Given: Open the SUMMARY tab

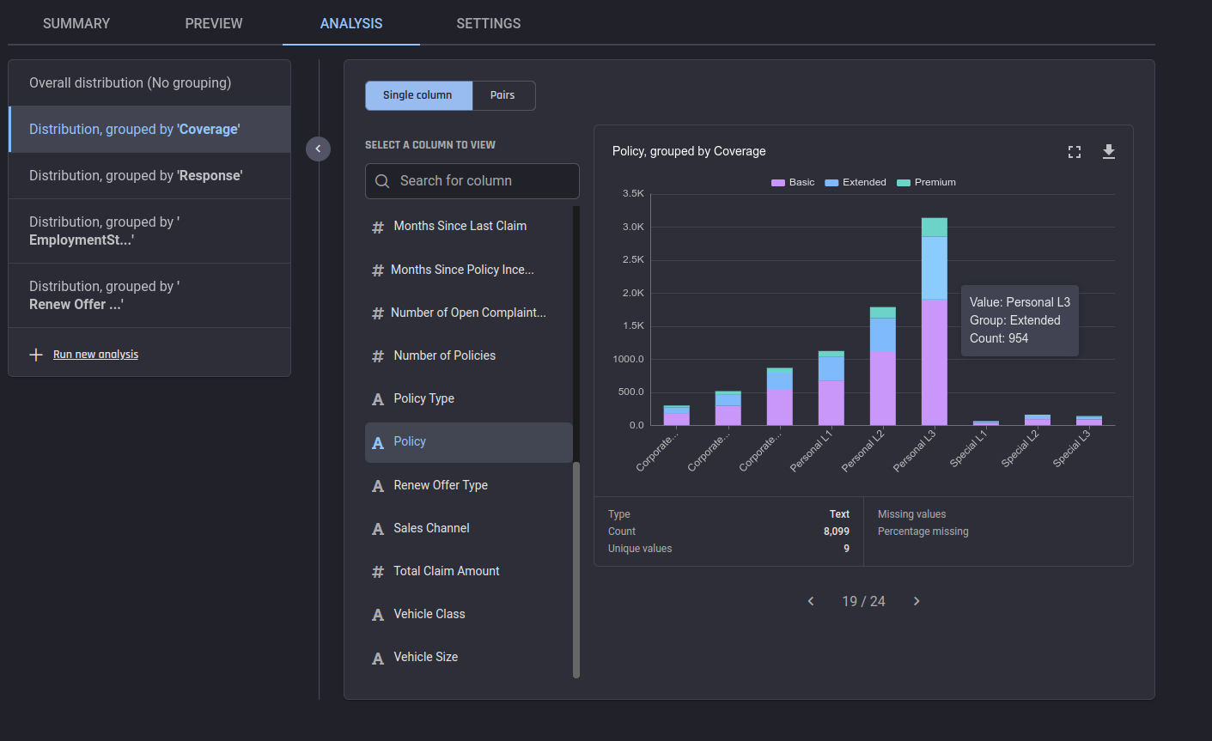Looking at the screenshot, I should pos(76,23).
